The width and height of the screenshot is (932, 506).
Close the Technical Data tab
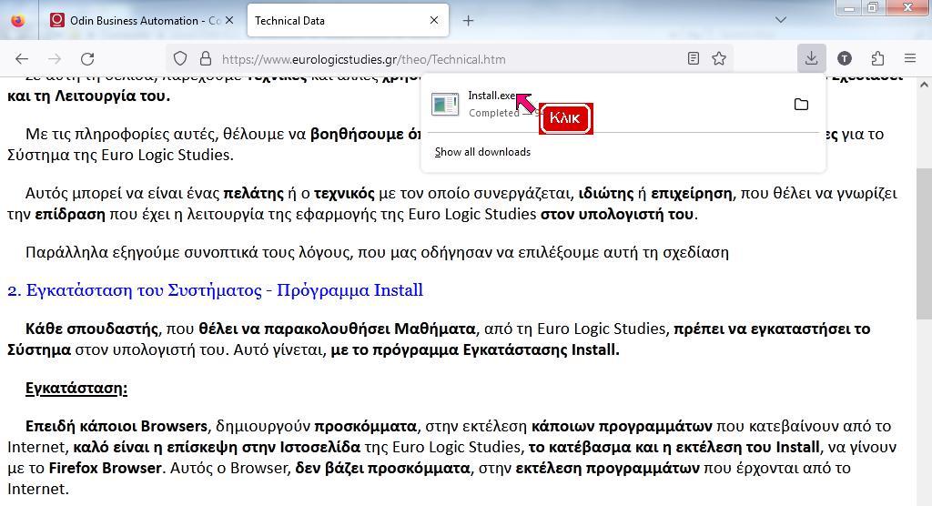click(x=434, y=20)
